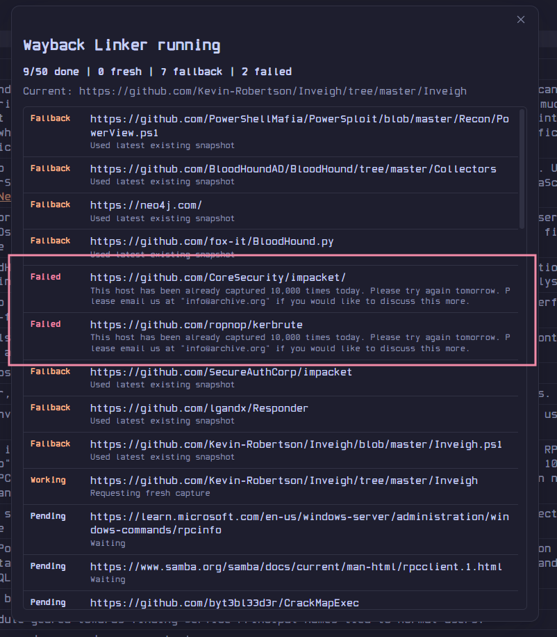Click the Fallback label for neo4j.com row
This screenshot has width=557, height=637.
[x=50, y=204]
